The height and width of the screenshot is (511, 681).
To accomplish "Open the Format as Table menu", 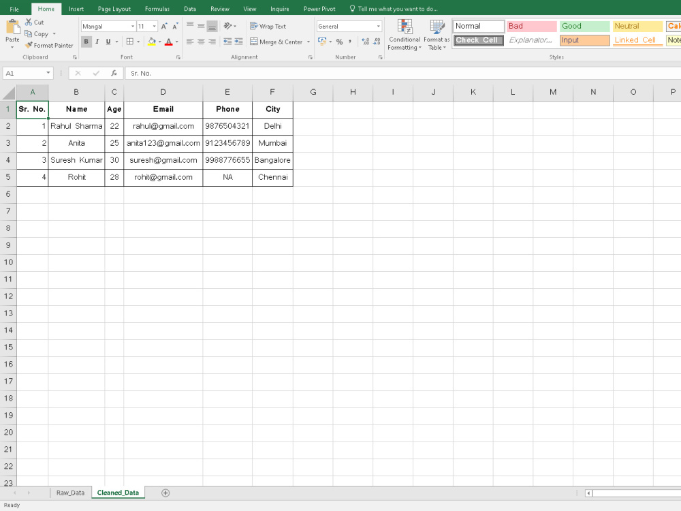I will [x=437, y=35].
